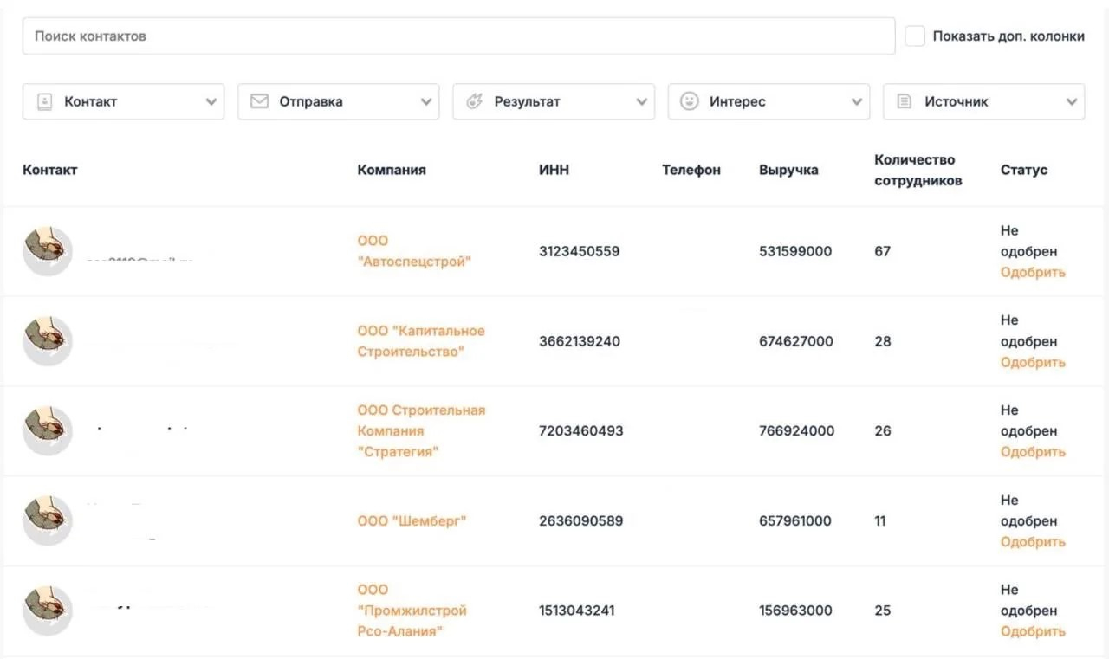Select INN value 7203460493
This screenshot has height=659, width=1109.
(x=581, y=430)
